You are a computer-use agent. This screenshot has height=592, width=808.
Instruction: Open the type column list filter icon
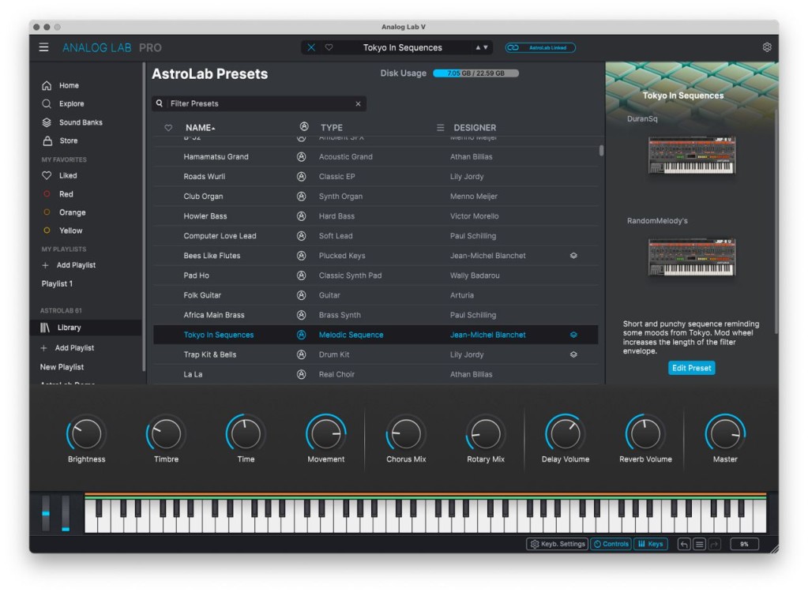441,127
